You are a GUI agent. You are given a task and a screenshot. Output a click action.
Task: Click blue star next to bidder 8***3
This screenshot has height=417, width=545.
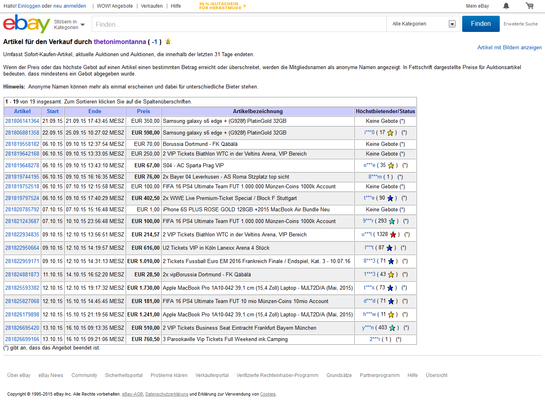(391, 261)
